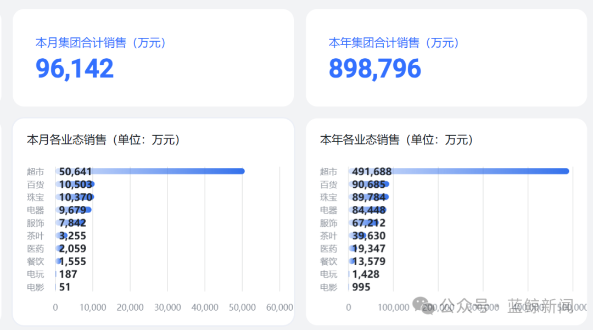Select the 本年集团合计销售（万元） card title
The height and width of the screenshot is (330, 593).
[x=394, y=43]
